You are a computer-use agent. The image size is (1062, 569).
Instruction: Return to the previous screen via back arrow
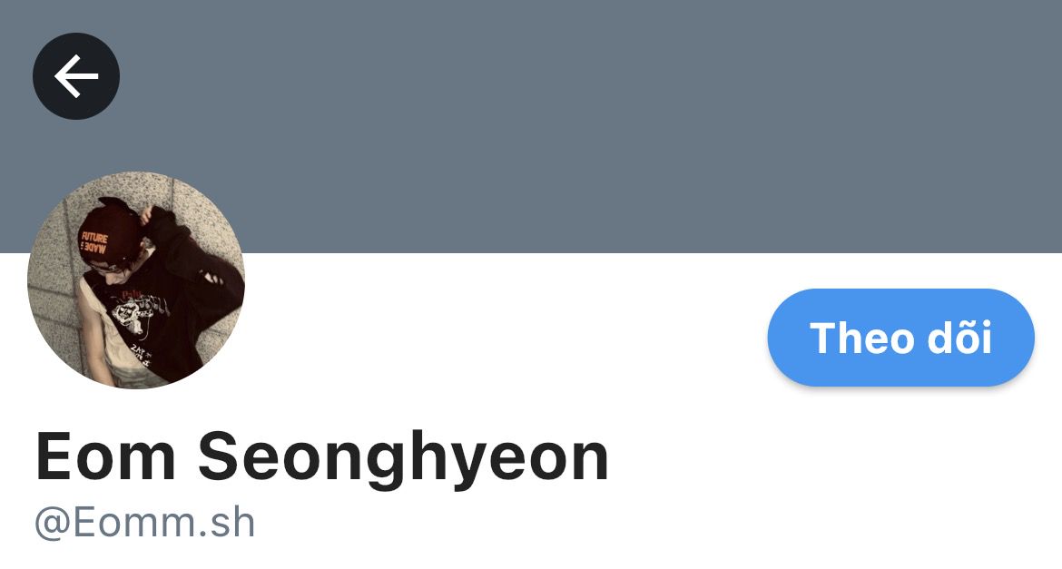(x=76, y=76)
